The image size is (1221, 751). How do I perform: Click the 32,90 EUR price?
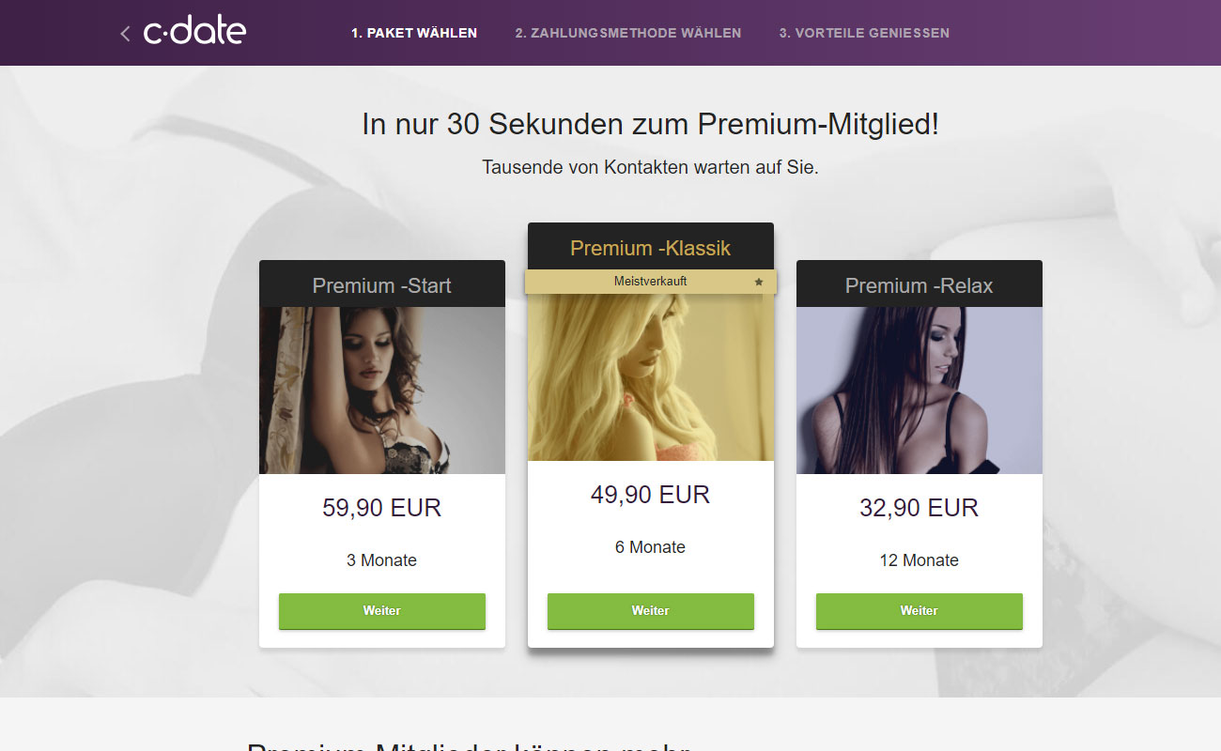coord(920,508)
